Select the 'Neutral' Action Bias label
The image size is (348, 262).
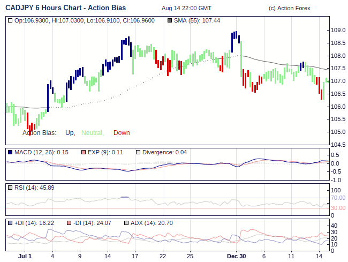tap(92, 133)
